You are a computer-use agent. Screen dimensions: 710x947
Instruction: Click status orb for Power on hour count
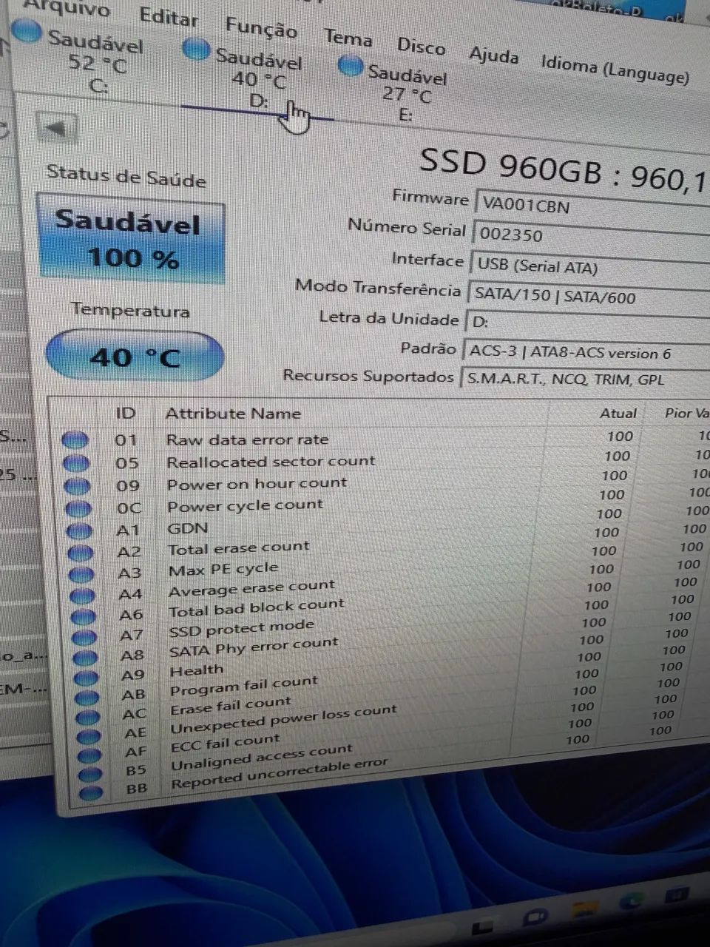[78, 486]
